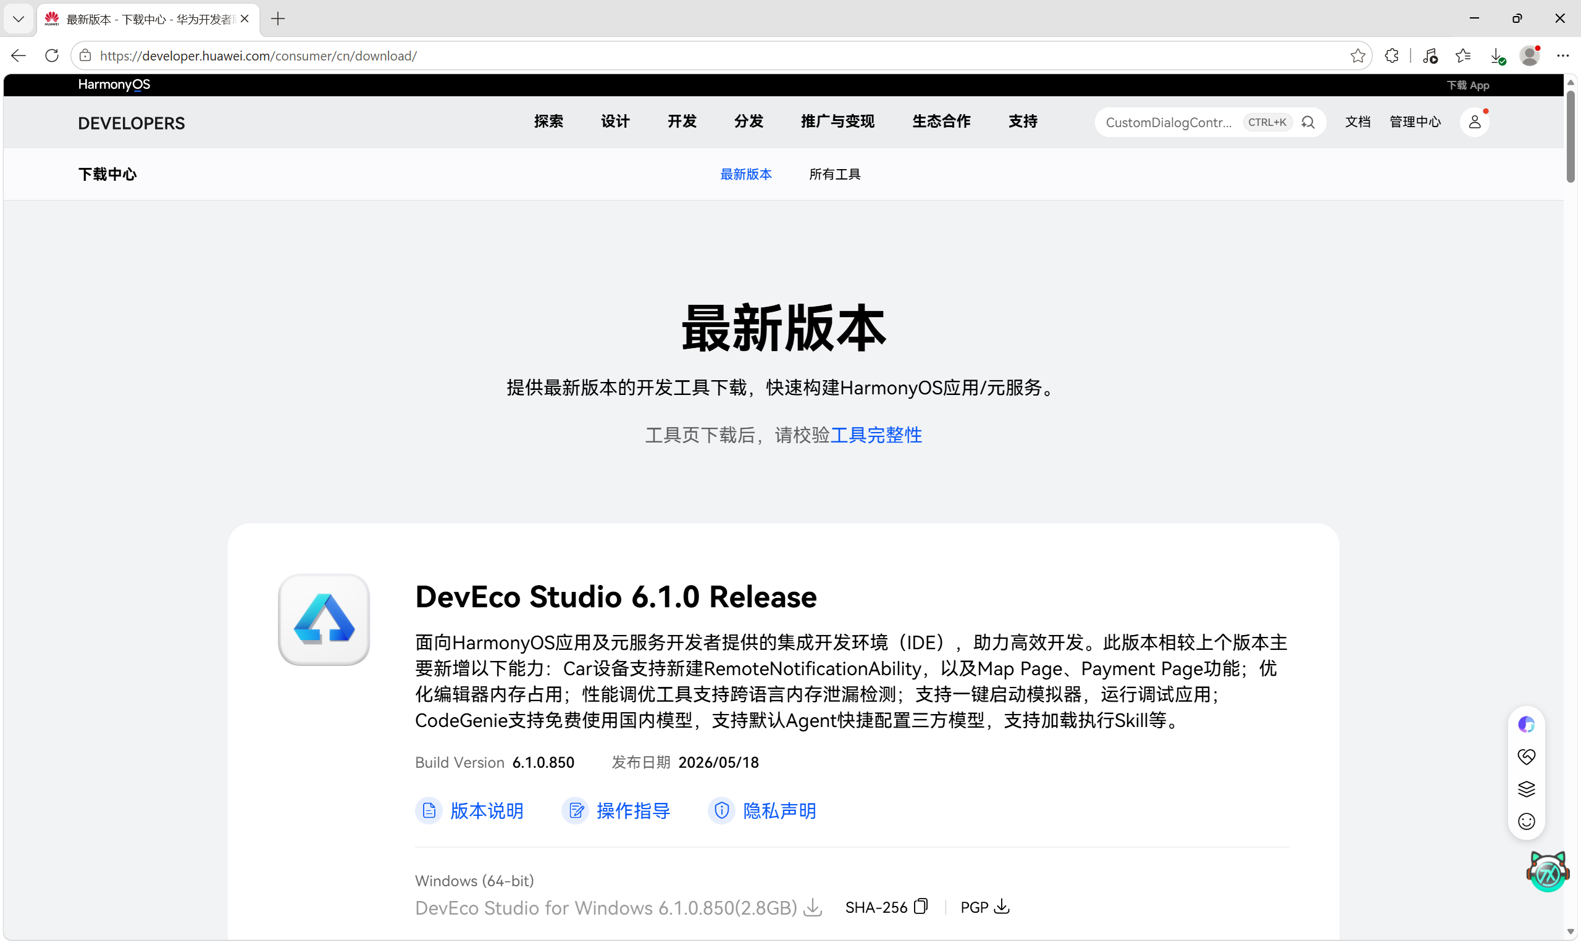Click the release date 2026/05/18
The image size is (1581, 943).
(x=718, y=763)
